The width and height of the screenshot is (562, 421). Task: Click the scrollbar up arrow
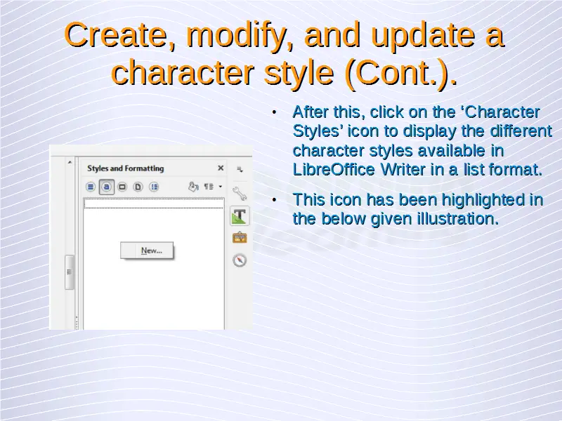tap(70, 162)
